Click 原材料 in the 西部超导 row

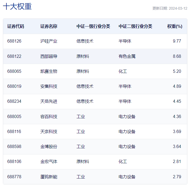click(x=83, y=56)
